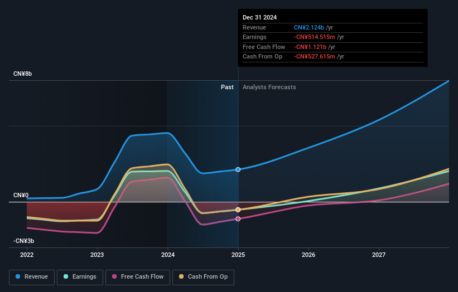Image resolution: width=458 pixels, height=292 pixels.
Task: Click the pink Free Cash Flow data point at 2025
Action: 238,219
